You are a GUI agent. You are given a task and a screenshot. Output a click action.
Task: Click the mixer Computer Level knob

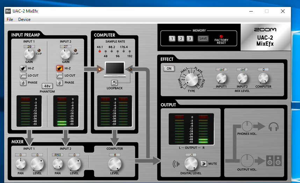115,164
